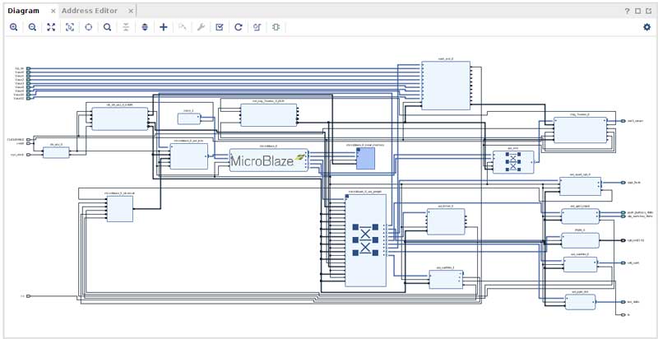Select the Diagram tab
The image size is (658, 339).
[x=23, y=11]
